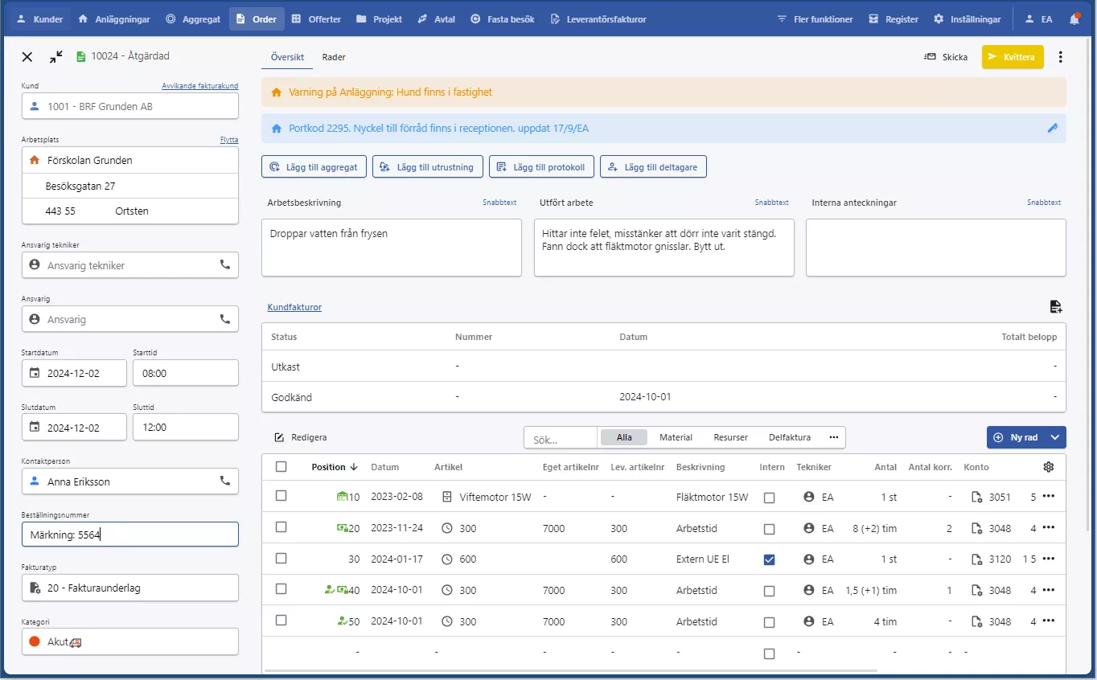Image resolution: width=1097 pixels, height=680 pixels.
Task: Open Startdatum calendar picker icon
Action: (x=35, y=373)
